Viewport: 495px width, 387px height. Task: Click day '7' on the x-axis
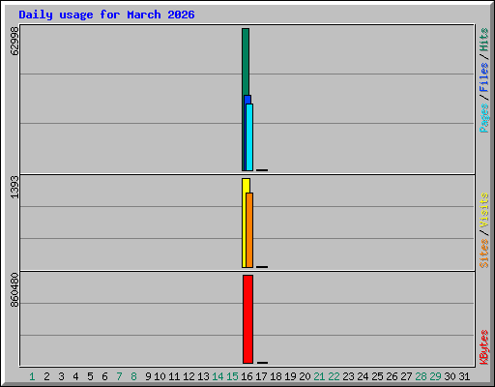click(119, 376)
